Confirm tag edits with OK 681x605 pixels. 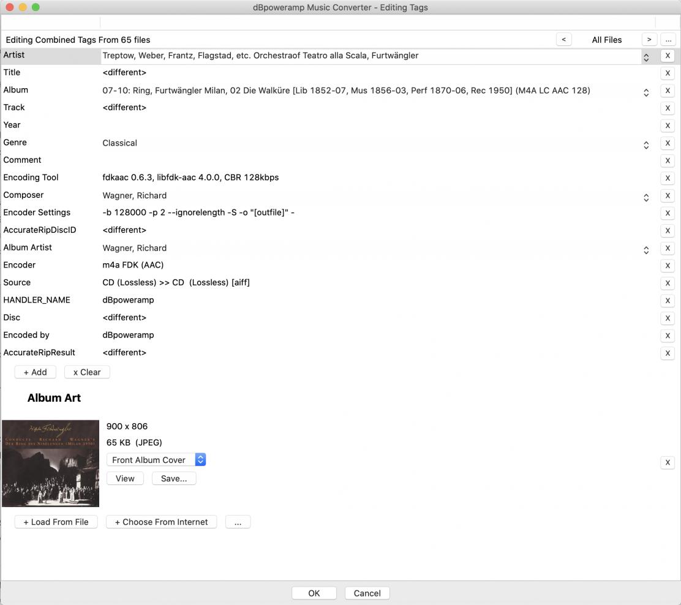[x=314, y=593]
